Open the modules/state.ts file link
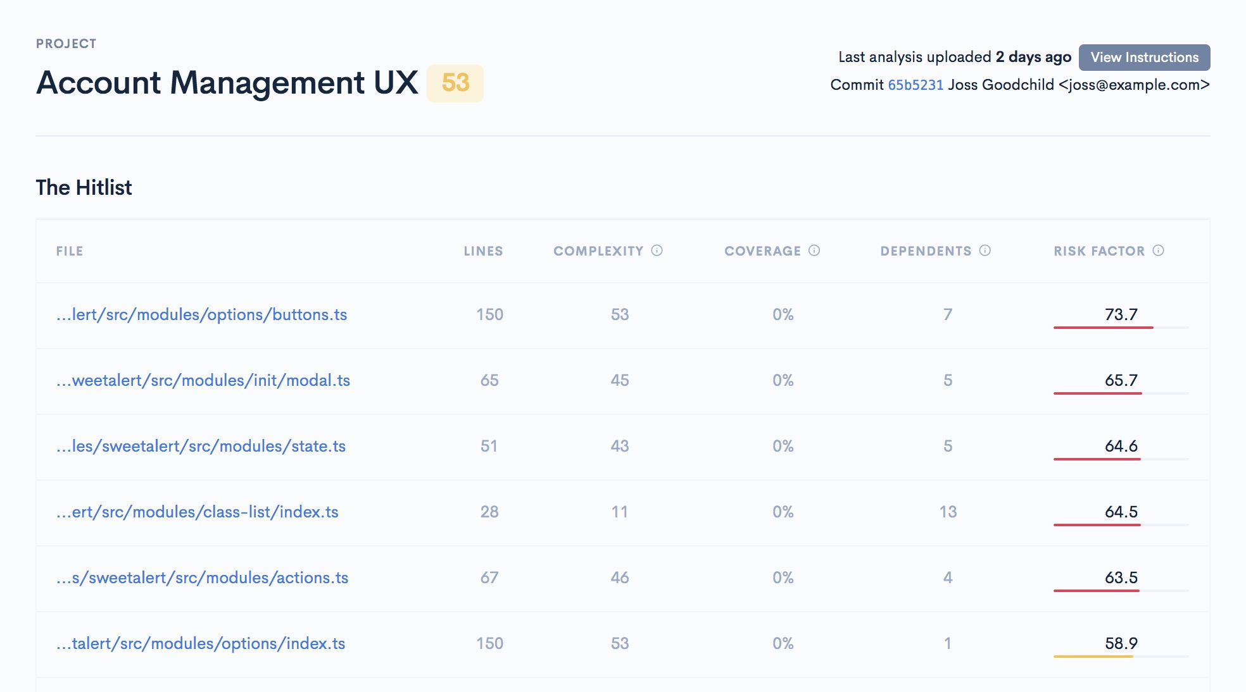This screenshot has width=1246, height=692. pyautogui.click(x=201, y=446)
